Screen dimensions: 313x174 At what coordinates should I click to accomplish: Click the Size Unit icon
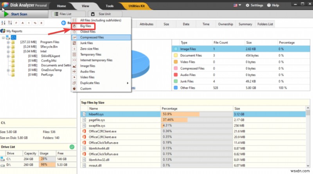tap(93, 14)
